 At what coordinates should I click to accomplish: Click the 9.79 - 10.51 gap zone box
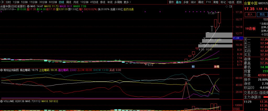[215, 46]
